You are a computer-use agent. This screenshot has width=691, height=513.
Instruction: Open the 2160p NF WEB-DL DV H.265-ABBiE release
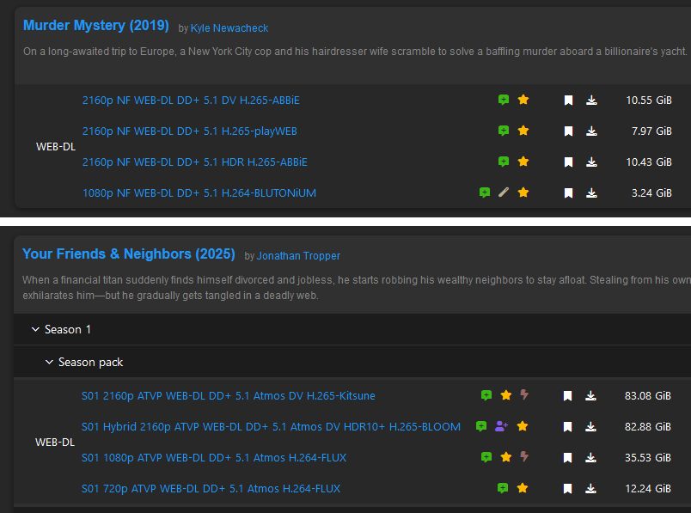click(x=191, y=100)
